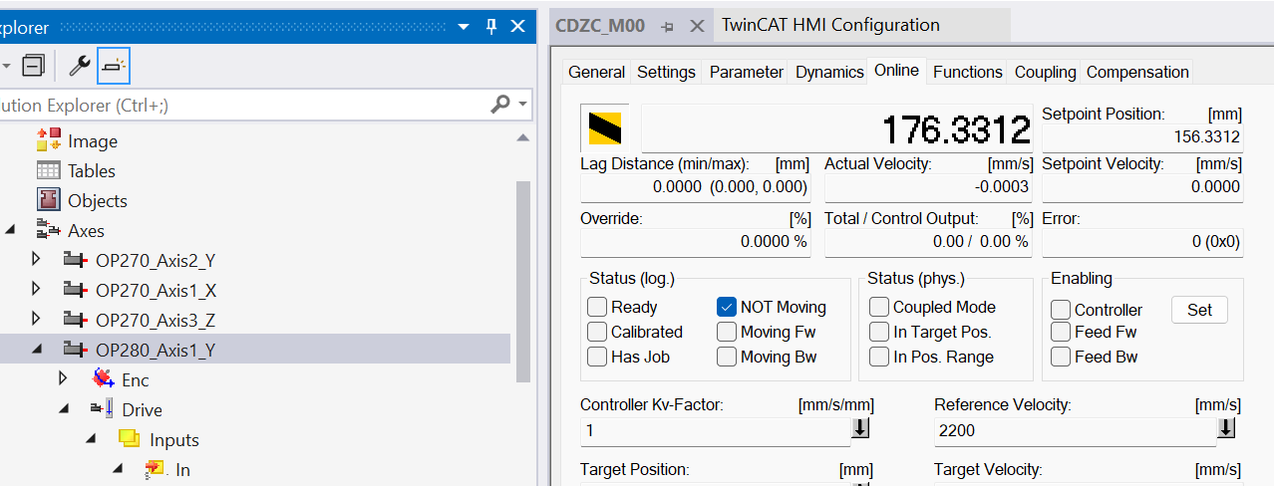Enable the Feed Fw checkbox

[1061, 332]
